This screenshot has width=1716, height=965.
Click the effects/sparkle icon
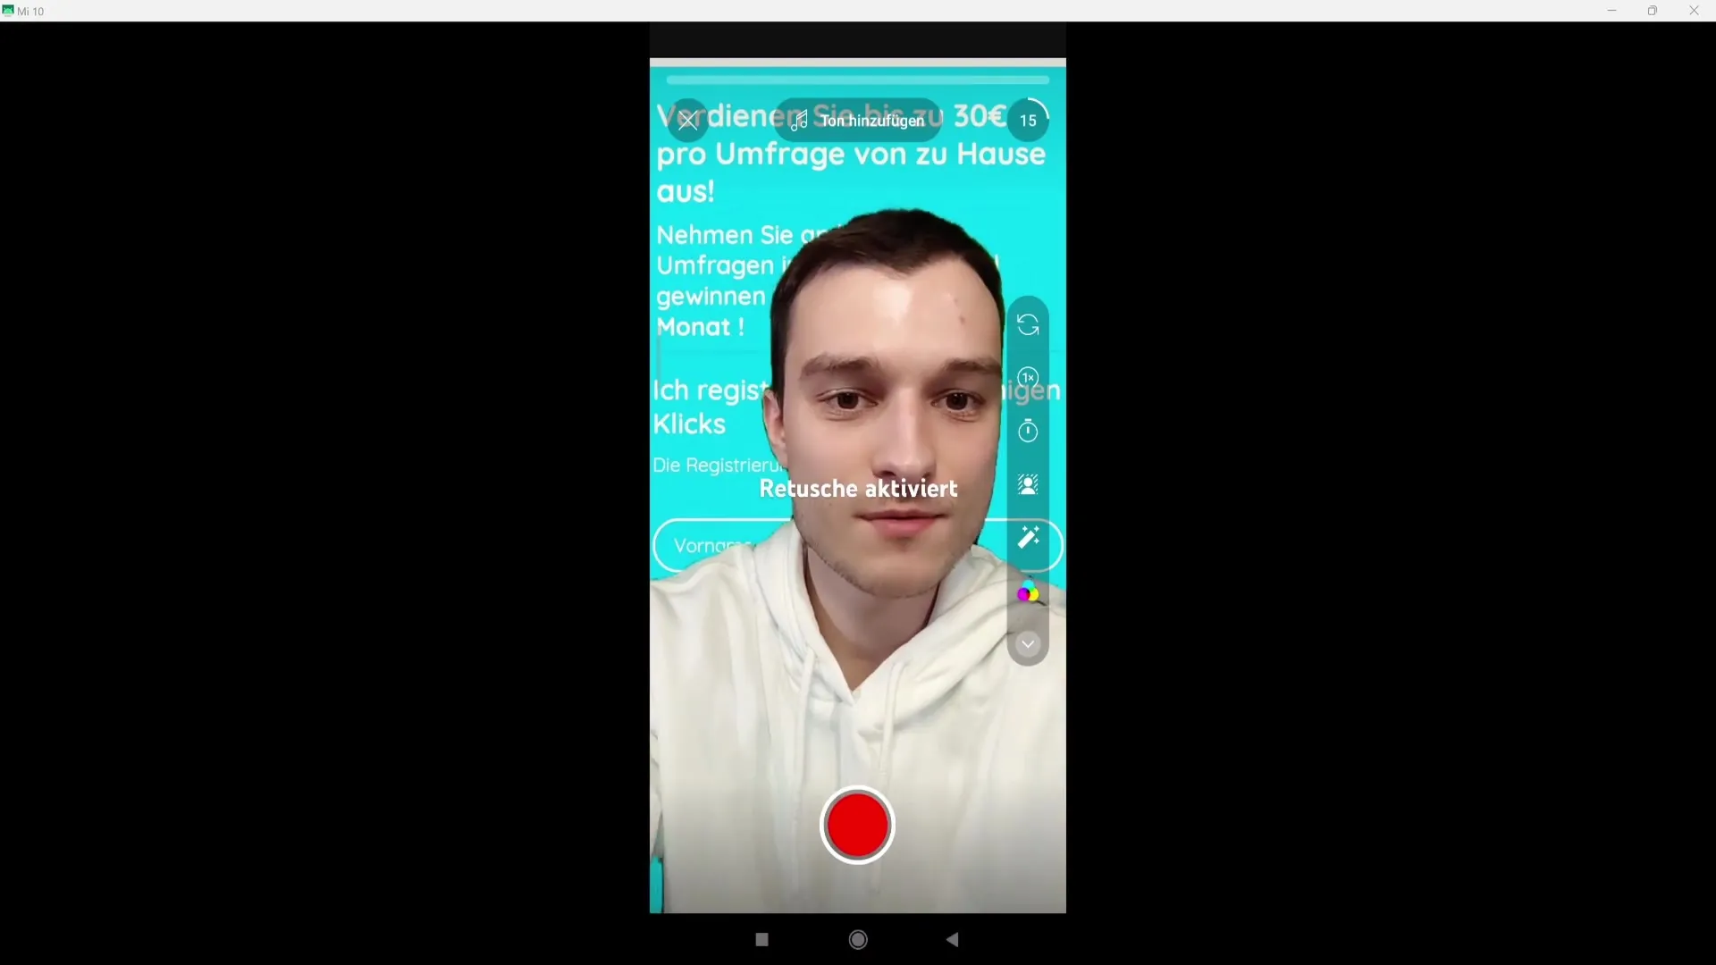(x=1028, y=539)
